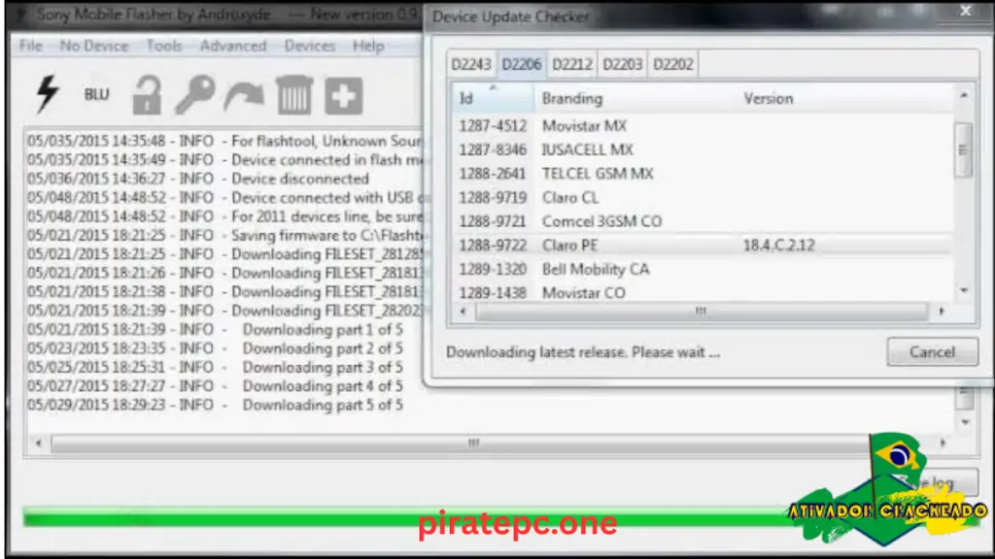
Task: Switch to the D2203 tab
Action: coord(622,65)
